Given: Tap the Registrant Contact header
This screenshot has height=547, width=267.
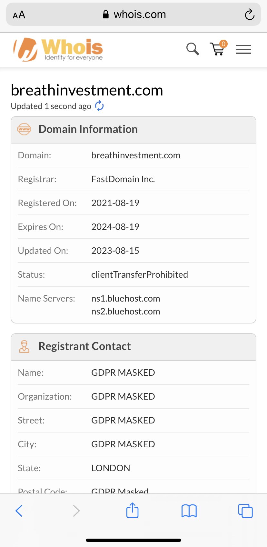Looking at the screenshot, I should point(84,346).
